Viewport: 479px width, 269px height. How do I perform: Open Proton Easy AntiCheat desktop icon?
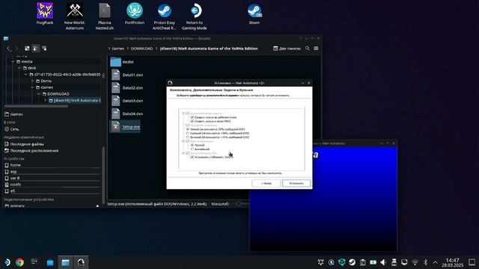click(165, 16)
